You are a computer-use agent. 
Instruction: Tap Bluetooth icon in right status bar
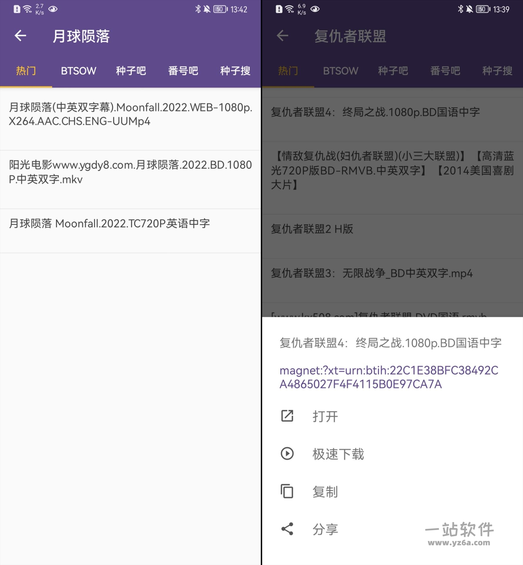[x=460, y=9]
